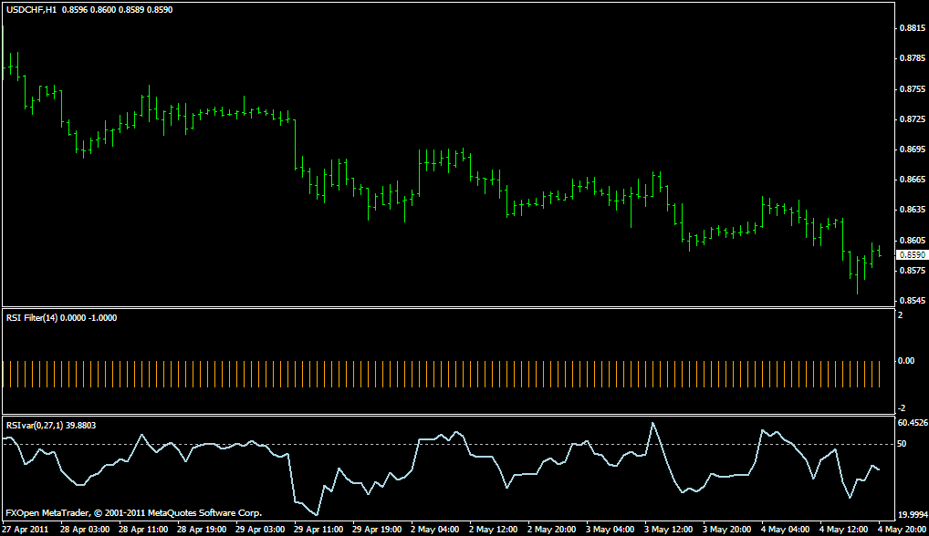Click the 19.9994 RSI scale minimum
The width and height of the screenshot is (929, 536).
[913, 515]
